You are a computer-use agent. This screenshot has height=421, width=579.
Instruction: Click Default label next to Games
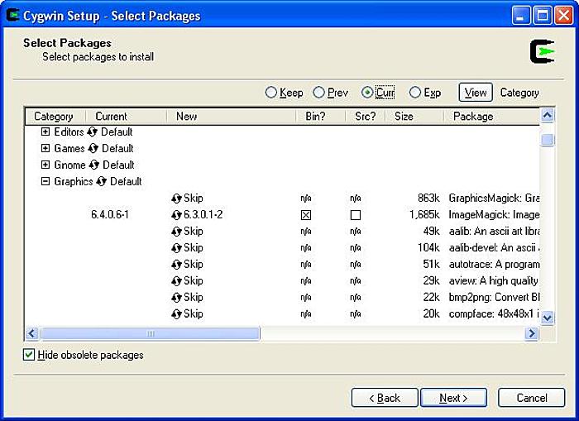coord(117,148)
